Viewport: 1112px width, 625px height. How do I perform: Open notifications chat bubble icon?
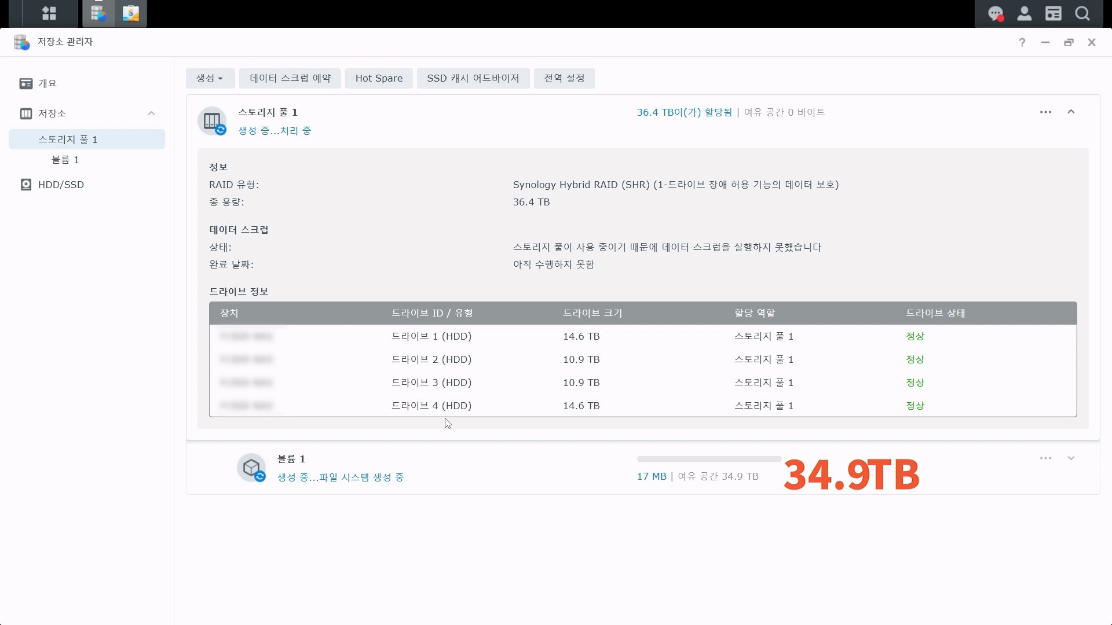click(995, 13)
